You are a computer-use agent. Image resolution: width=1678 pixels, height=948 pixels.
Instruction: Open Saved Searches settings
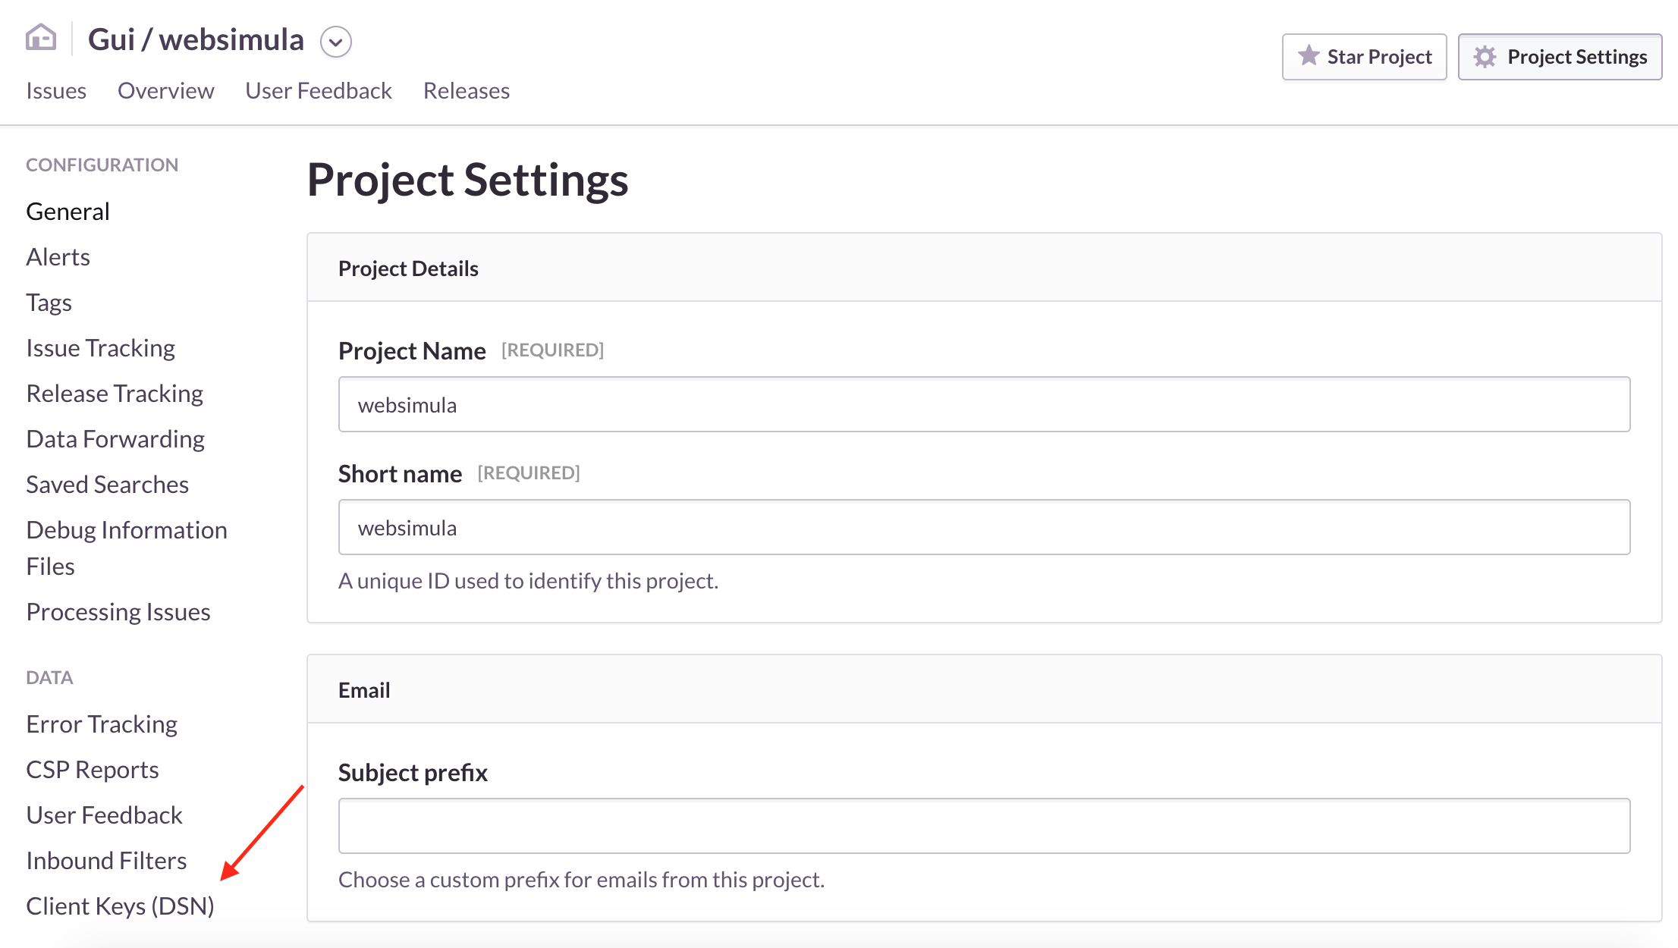[x=108, y=485]
